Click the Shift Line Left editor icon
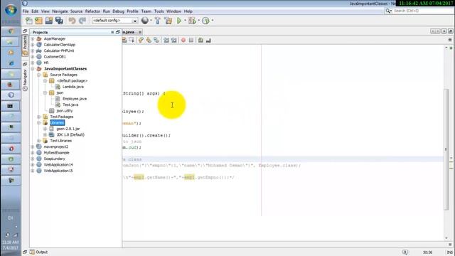 tap(166, 40)
